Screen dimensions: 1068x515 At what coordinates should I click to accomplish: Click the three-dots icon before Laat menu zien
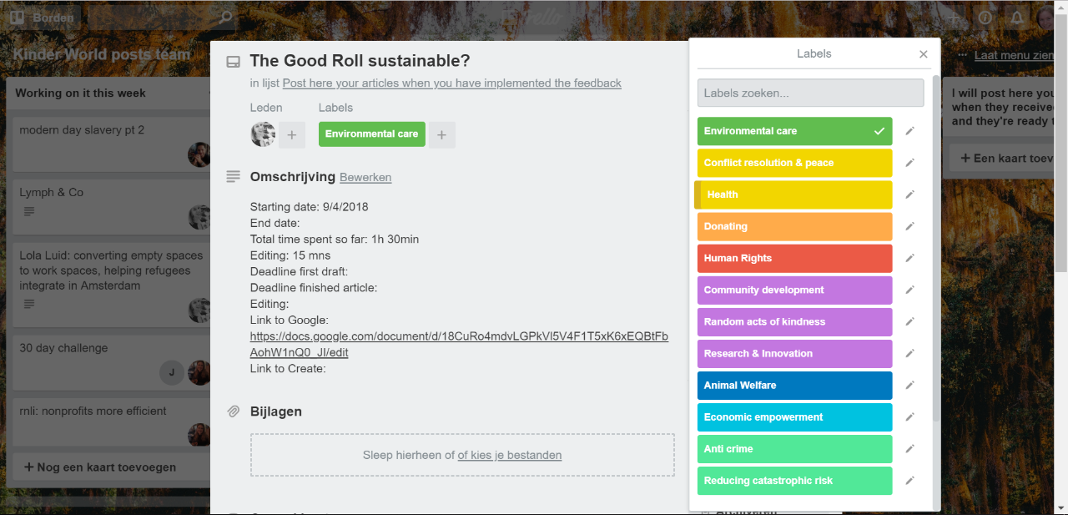(963, 55)
